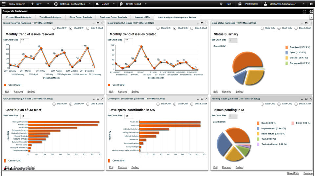This screenshot has height=176, width=315.
Task: Close the Pending Issues panel
Action: click(x=311, y=99)
